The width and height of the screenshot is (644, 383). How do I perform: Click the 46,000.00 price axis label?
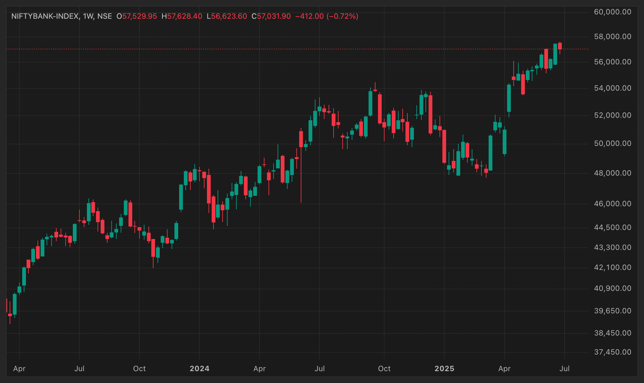click(612, 204)
